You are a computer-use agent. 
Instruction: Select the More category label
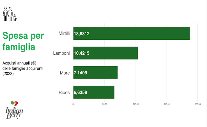coord(65,73)
